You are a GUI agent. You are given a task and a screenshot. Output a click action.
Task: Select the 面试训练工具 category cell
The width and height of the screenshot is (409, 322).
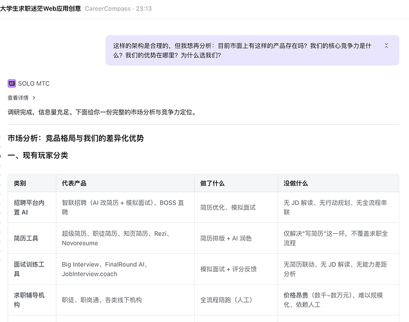[32, 269]
